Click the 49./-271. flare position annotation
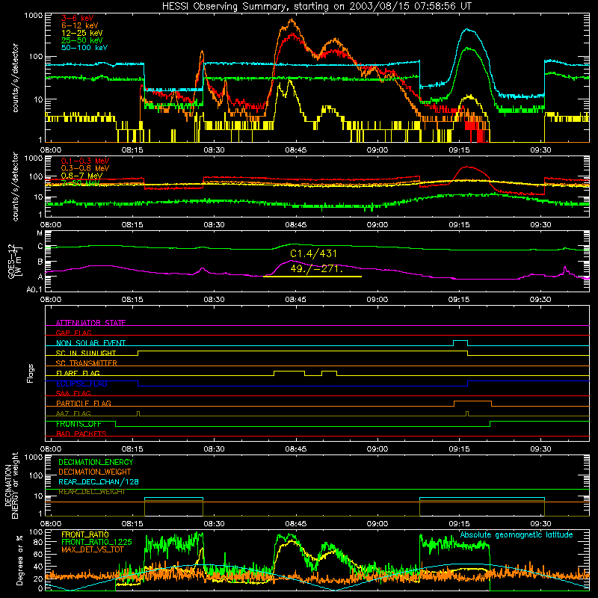The width and height of the screenshot is (598, 598). coord(316,268)
